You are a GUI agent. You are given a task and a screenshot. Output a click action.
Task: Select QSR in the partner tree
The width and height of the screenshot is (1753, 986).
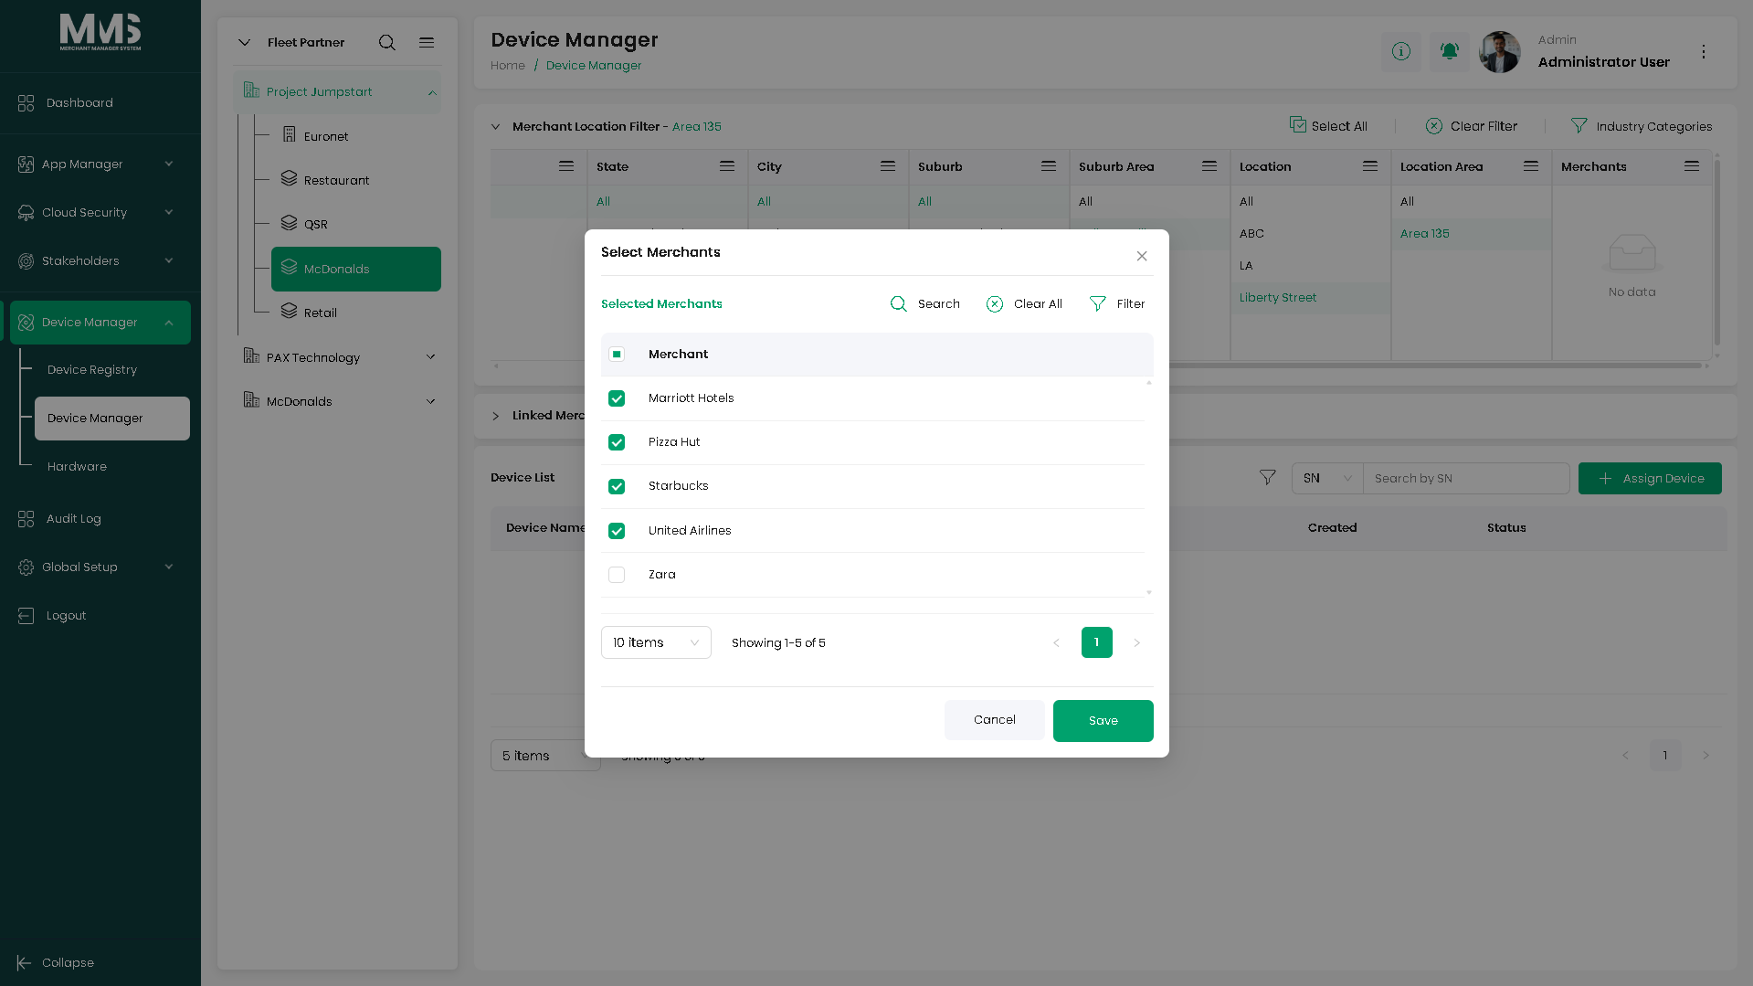315,225
